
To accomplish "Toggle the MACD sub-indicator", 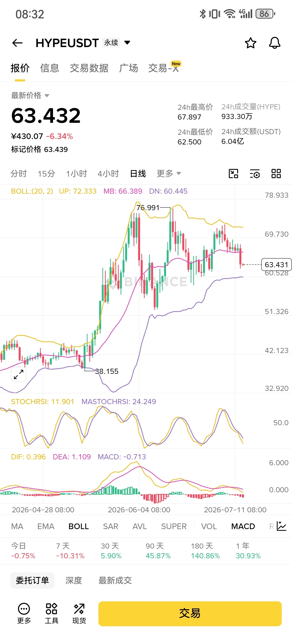I will (243, 526).
